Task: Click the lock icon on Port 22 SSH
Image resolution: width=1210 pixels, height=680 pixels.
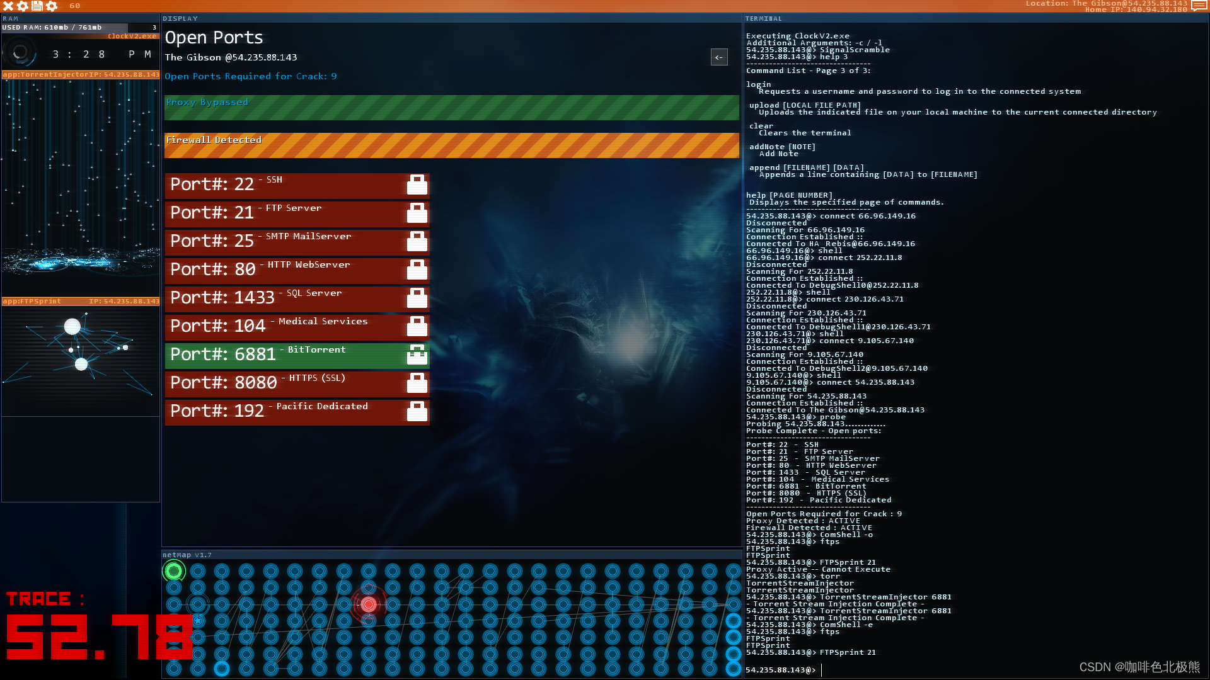Action: (x=417, y=185)
